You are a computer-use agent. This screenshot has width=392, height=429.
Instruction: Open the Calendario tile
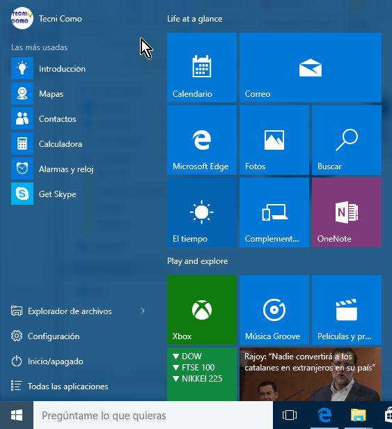point(202,68)
